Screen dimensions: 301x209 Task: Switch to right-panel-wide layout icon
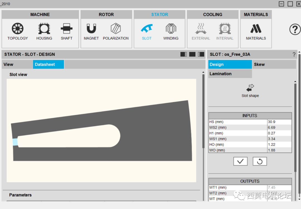coord(201,54)
